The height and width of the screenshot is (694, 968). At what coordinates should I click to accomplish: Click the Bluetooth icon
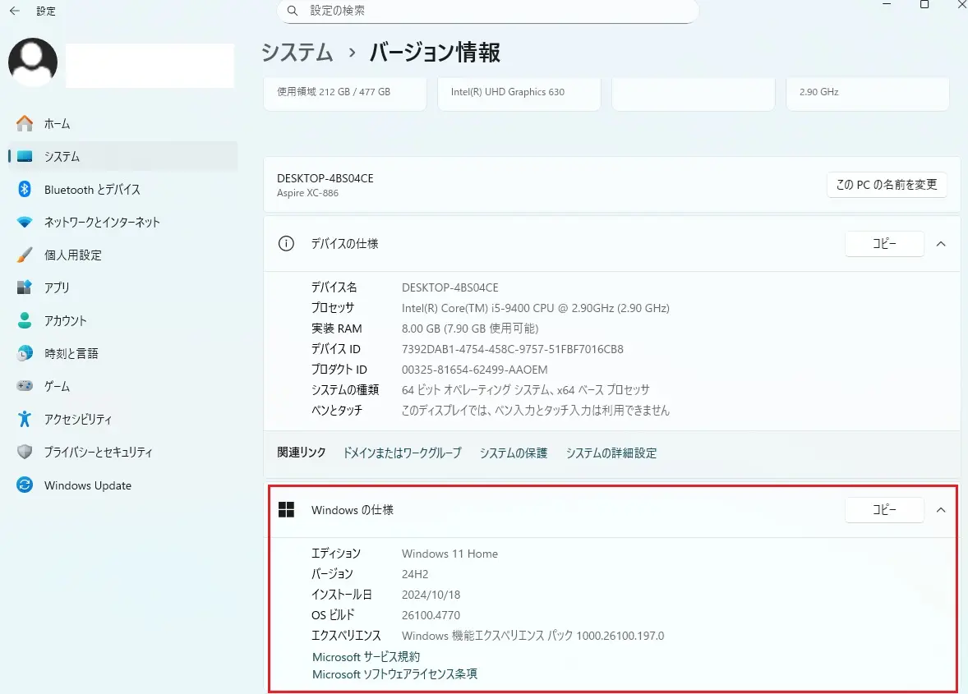click(x=25, y=189)
